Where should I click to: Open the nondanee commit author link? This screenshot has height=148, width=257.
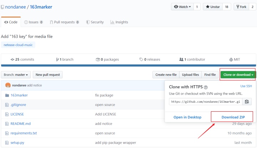pos(19,85)
